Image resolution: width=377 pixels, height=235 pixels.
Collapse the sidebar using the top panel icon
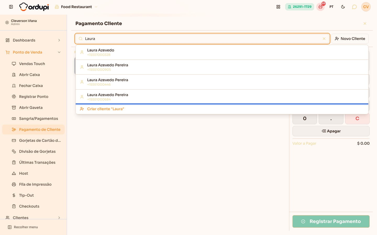[x=11, y=7]
